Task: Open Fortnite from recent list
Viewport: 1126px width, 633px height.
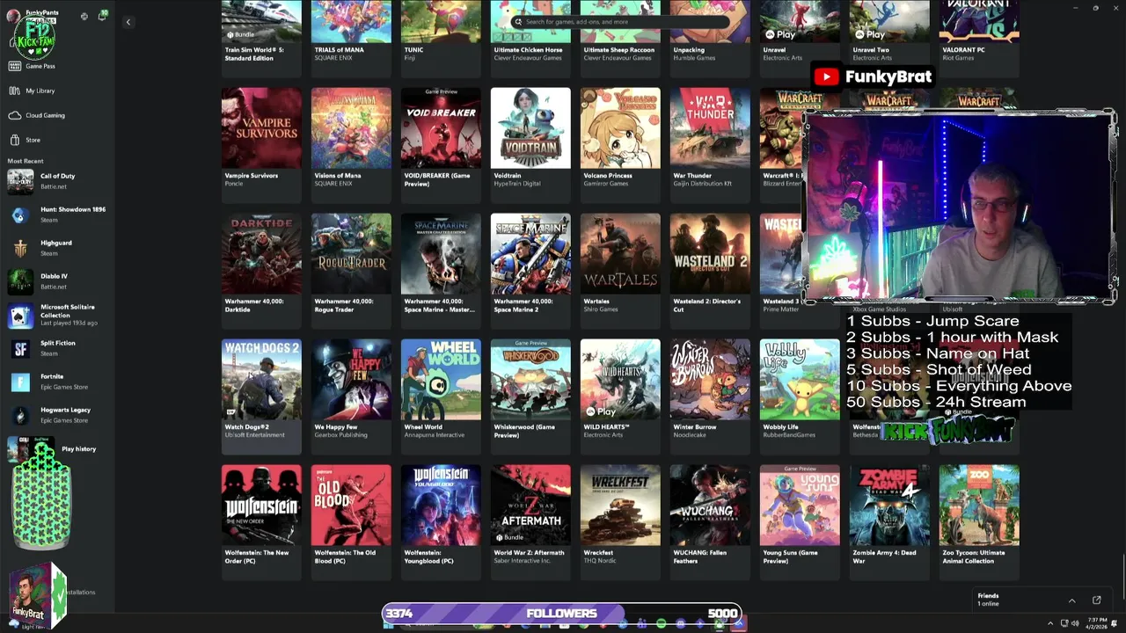Action: (57, 382)
